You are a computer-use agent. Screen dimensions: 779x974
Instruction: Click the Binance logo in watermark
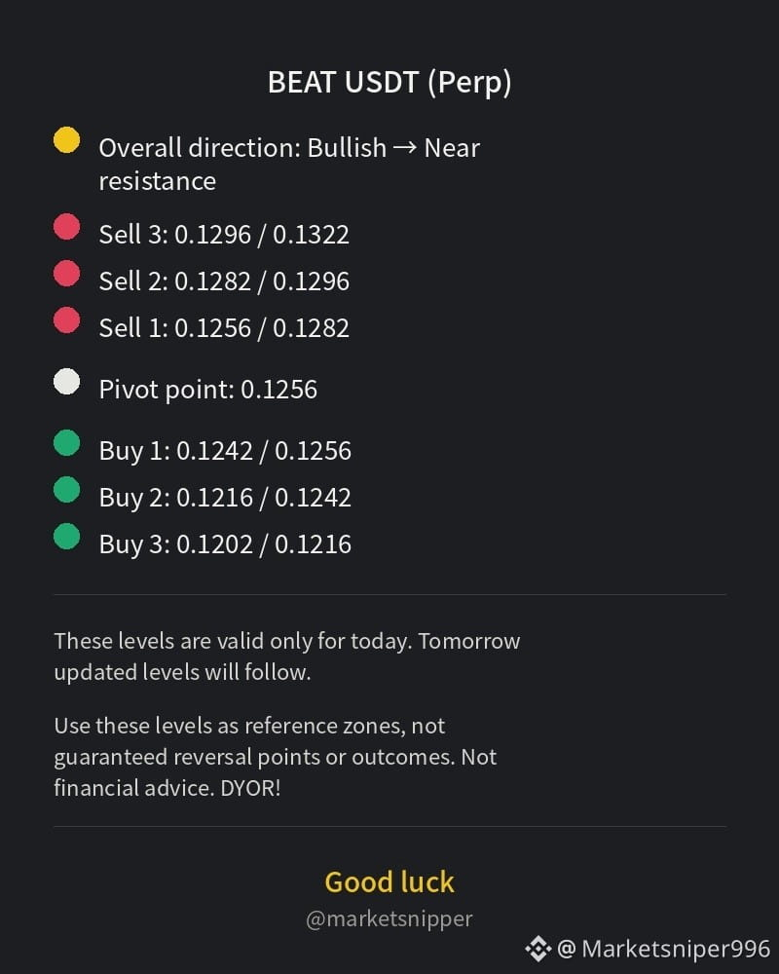538,949
